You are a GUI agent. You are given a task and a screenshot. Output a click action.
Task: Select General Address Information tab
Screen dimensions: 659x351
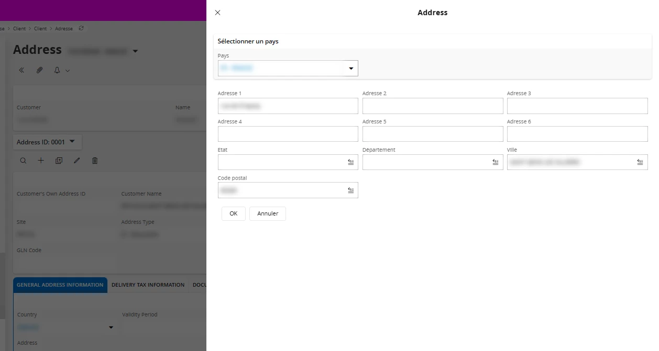tap(60, 285)
